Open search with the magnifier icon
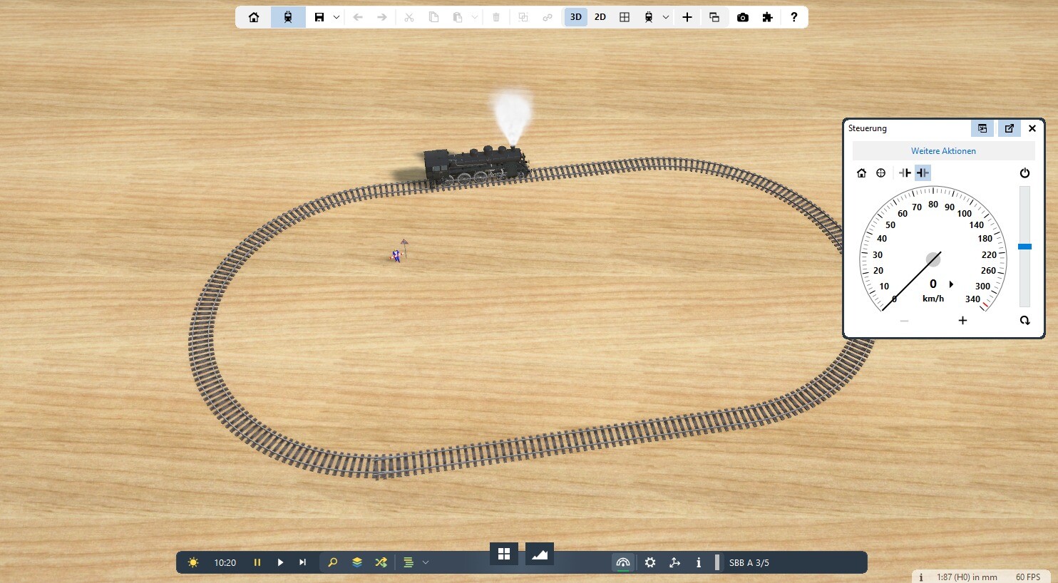1058x583 pixels. point(332,562)
